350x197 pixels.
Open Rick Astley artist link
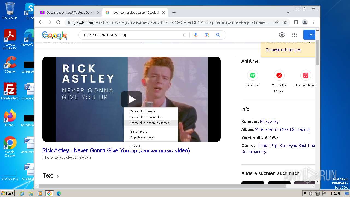point(269,121)
